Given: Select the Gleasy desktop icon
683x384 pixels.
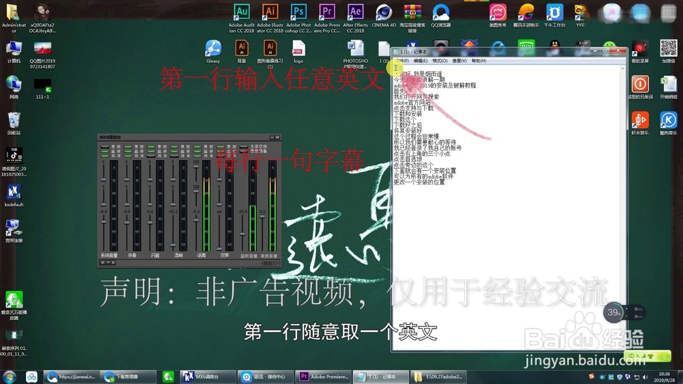Looking at the screenshot, I should tap(213, 51).
